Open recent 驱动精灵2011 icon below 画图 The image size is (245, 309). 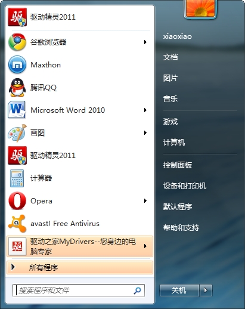[17, 156]
